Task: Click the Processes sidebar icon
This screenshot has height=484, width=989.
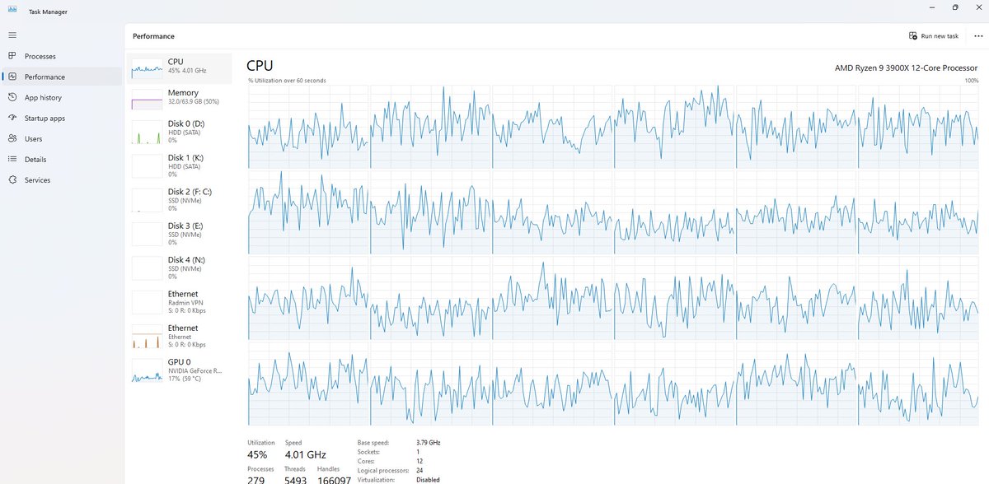Action: (12, 56)
